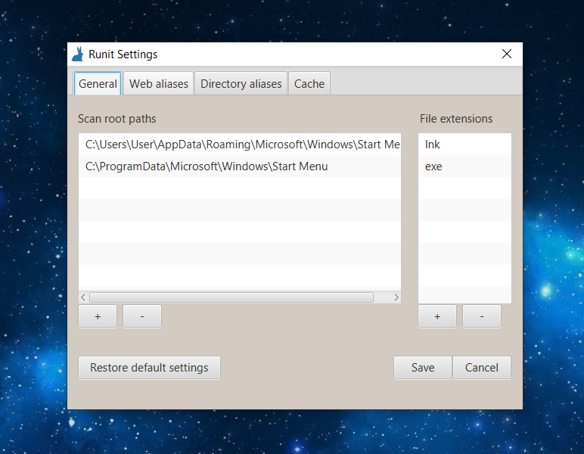Add a new file extension
Viewport: 584px width, 454px height.
(437, 316)
